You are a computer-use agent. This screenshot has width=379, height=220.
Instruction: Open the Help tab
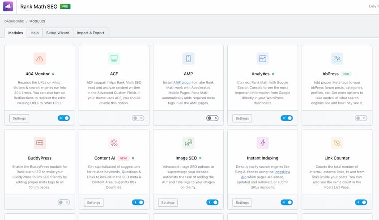pyautogui.click(x=34, y=33)
